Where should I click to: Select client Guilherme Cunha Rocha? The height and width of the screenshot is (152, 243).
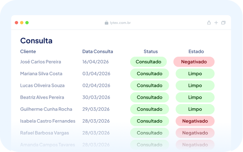pyautogui.click(x=46, y=109)
